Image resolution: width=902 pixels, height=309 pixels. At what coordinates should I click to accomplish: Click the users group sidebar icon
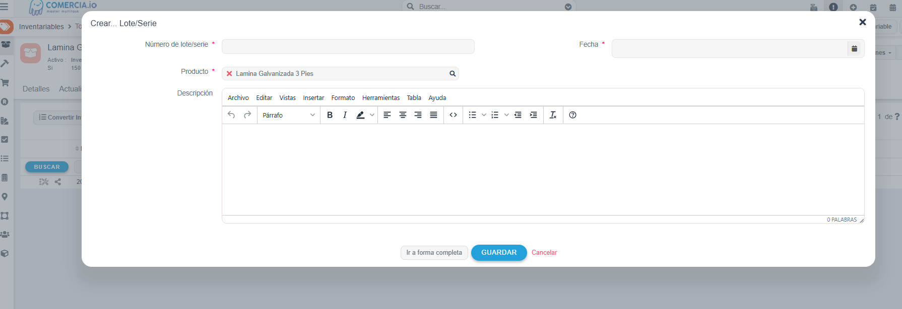(5, 234)
